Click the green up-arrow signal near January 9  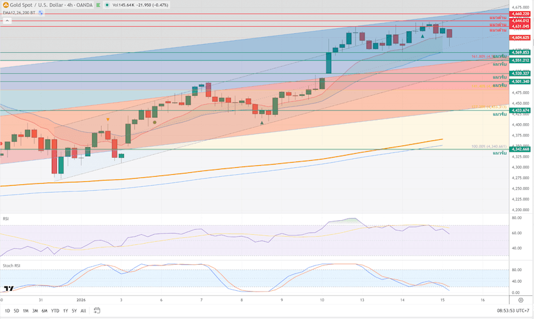click(x=262, y=122)
